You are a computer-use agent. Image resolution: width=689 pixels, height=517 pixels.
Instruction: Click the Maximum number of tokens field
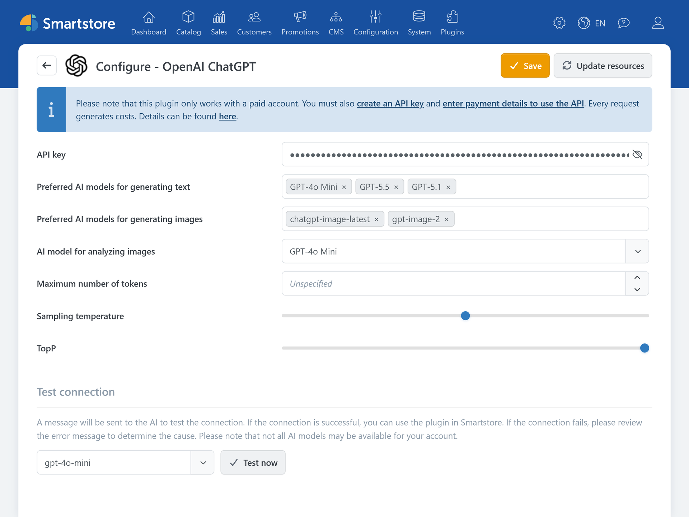pyautogui.click(x=454, y=284)
